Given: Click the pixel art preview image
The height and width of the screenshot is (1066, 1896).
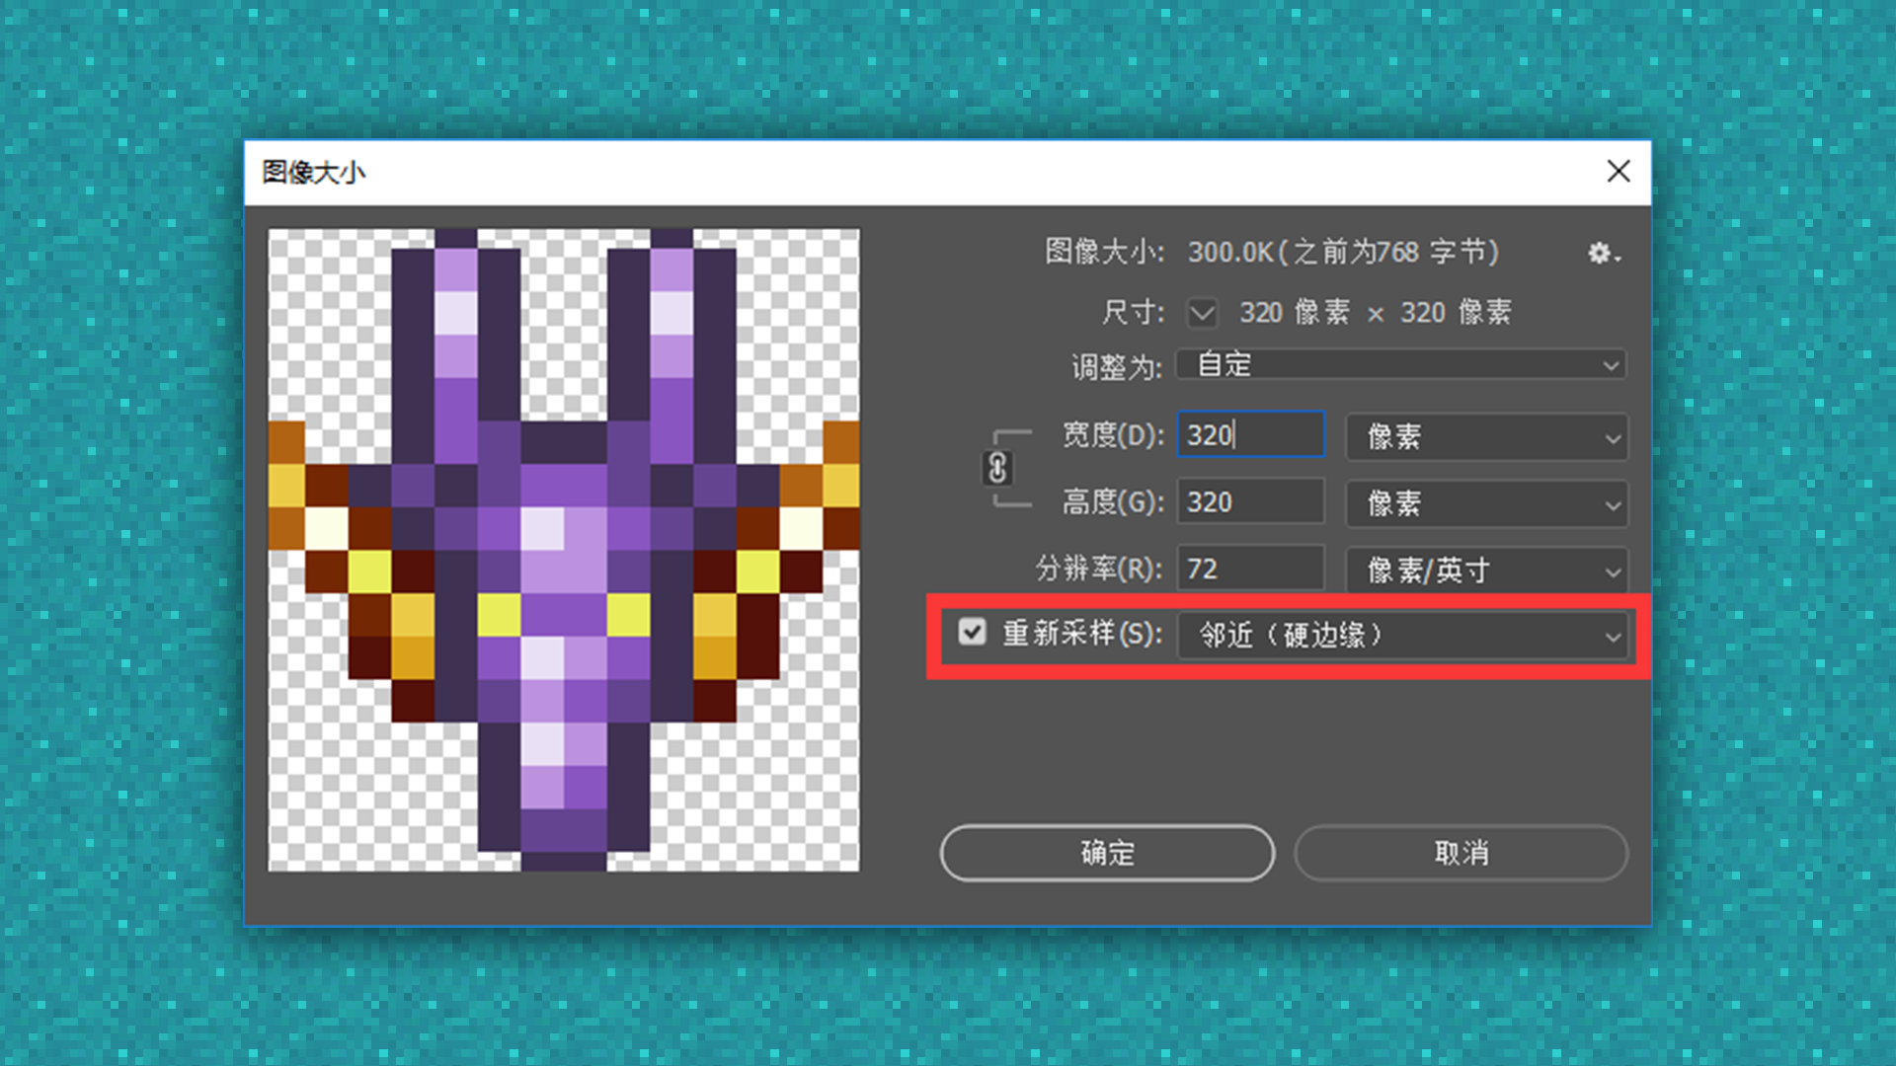Looking at the screenshot, I should click(563, 550).
